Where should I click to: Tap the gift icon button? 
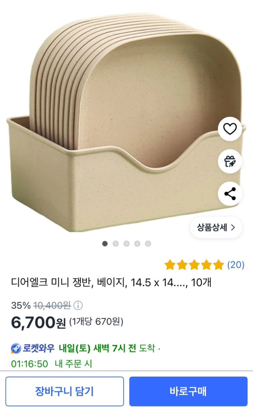[x=230, y=161]
